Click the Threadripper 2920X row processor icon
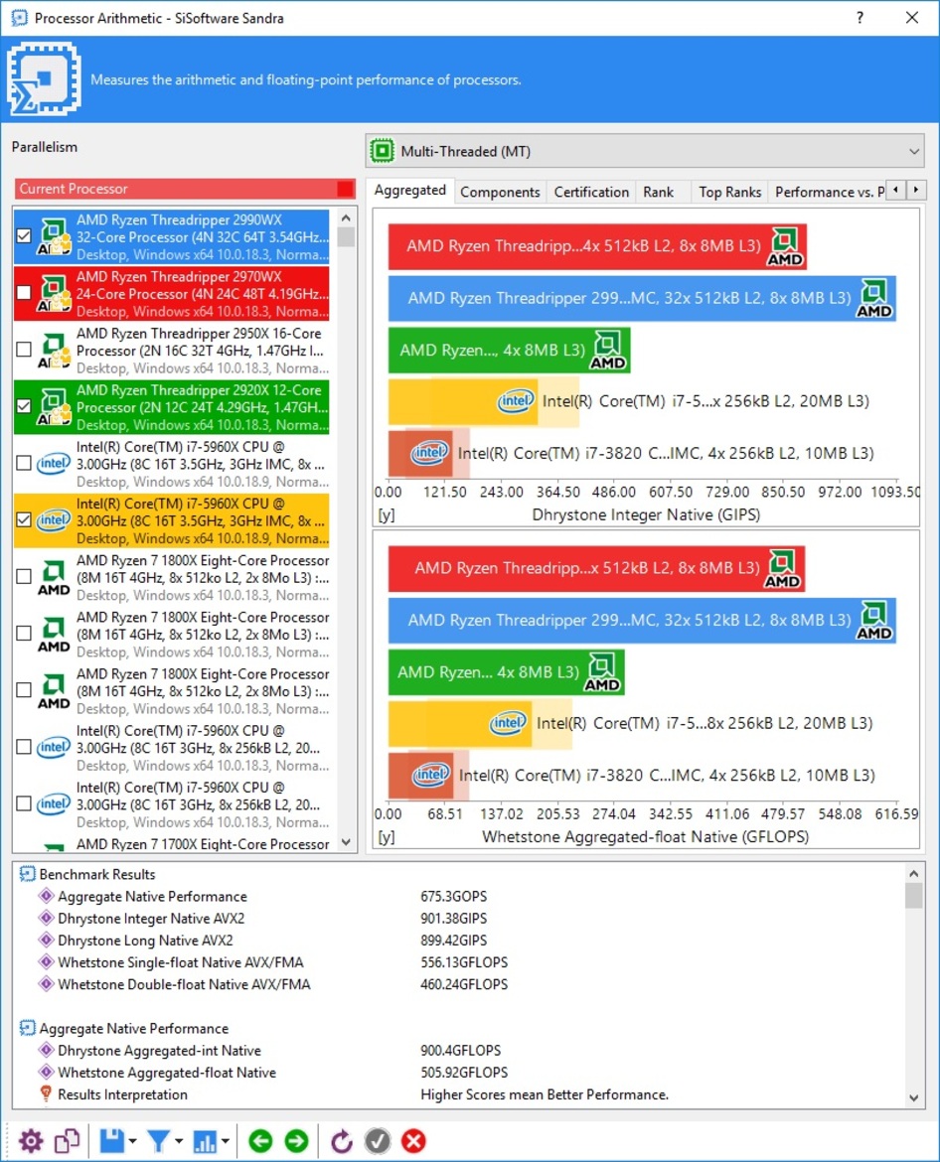The height and width of the screenshot is (1162, 940). (54, 407)
